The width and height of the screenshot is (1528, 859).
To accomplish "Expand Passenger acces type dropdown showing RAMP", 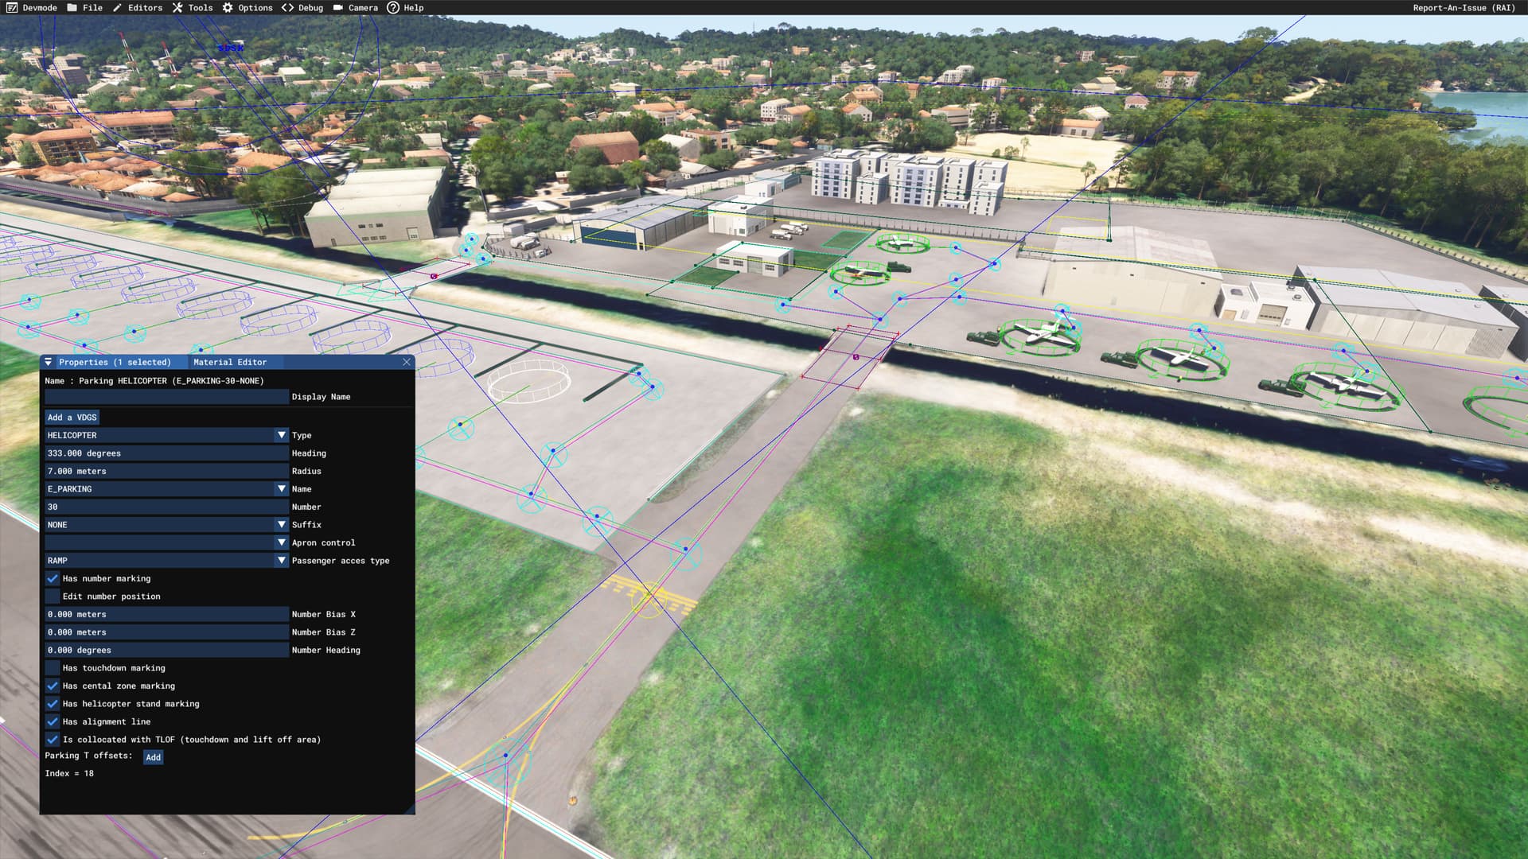I will pyautogui.click(x=281, y=560).
